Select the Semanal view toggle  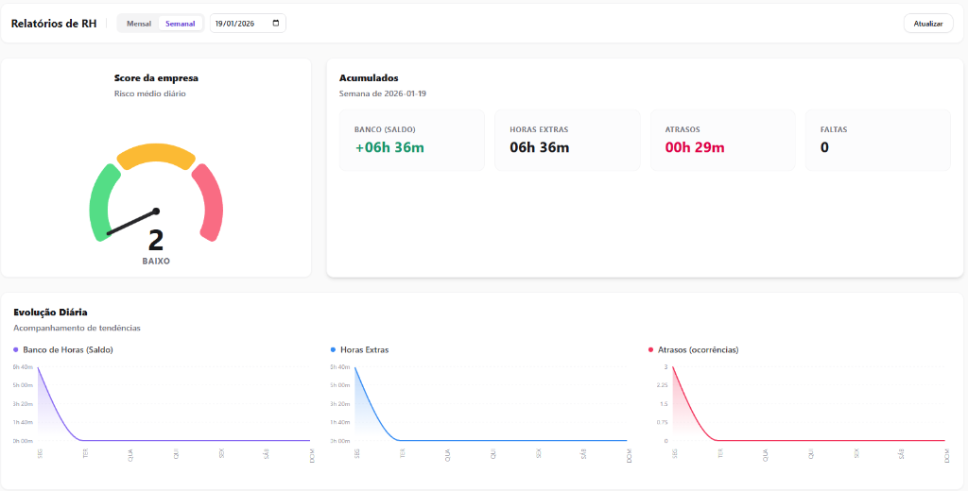(x=180, y=24)
